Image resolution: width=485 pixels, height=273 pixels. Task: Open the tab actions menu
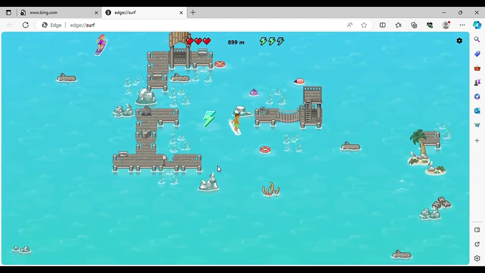tap(8, 13)
